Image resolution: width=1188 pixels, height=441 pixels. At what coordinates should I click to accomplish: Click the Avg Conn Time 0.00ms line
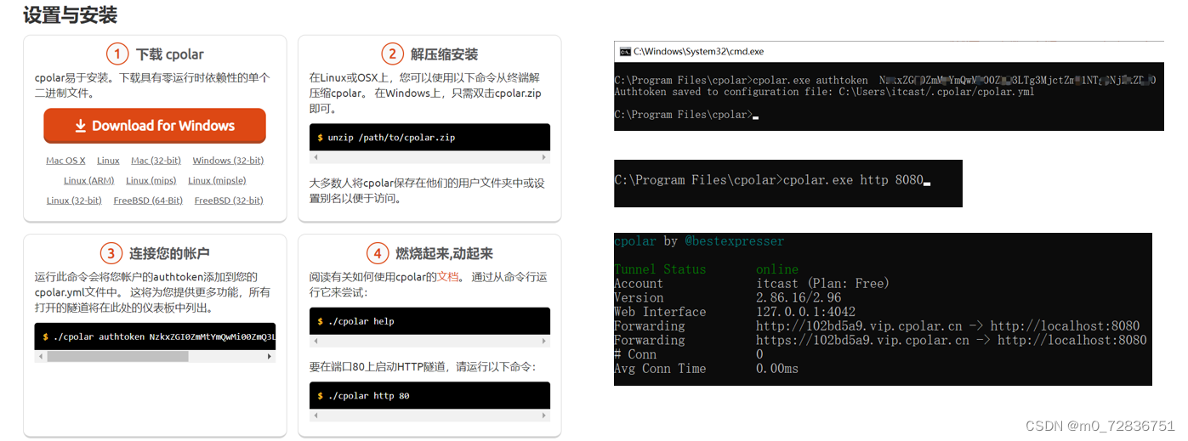click(706, 369)
